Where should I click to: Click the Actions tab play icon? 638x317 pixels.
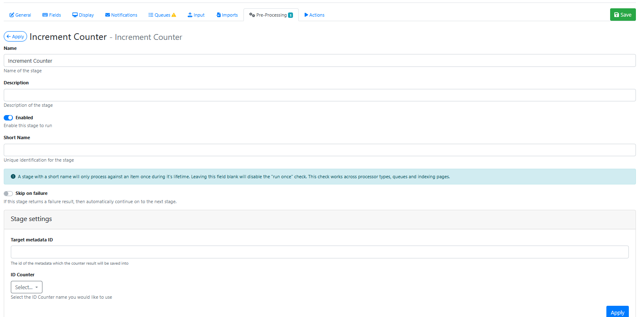click(306, 15)
